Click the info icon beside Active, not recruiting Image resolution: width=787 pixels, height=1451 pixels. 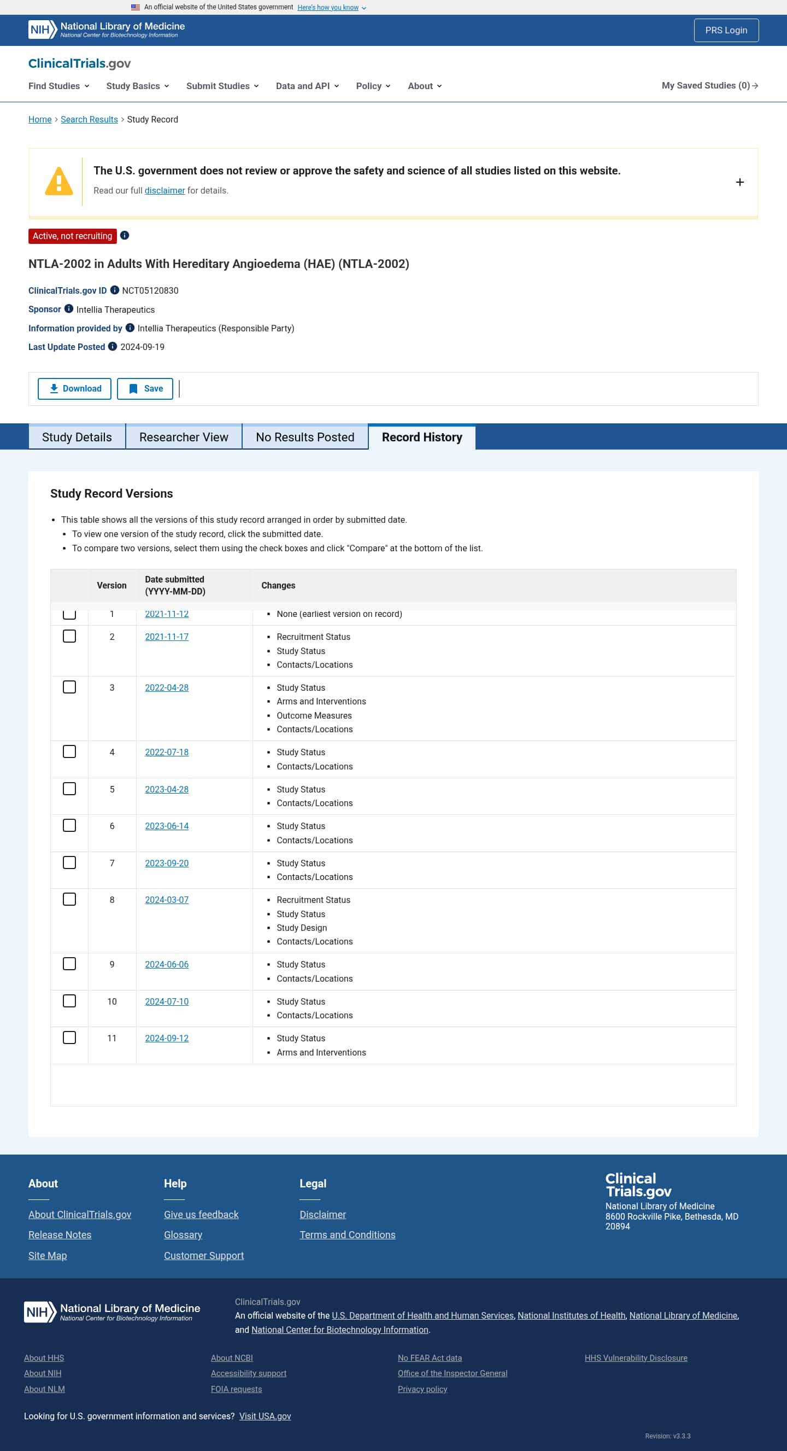tap(125, 235)
